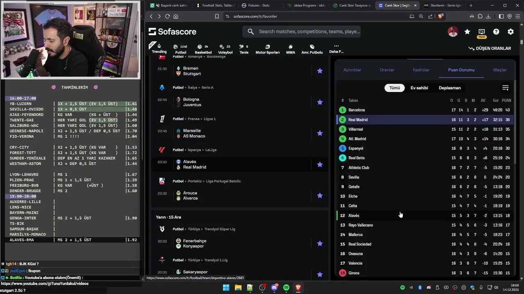524x294 pixels.
Task: Select the Voleybol sport icon
Action: click(225, 49)
